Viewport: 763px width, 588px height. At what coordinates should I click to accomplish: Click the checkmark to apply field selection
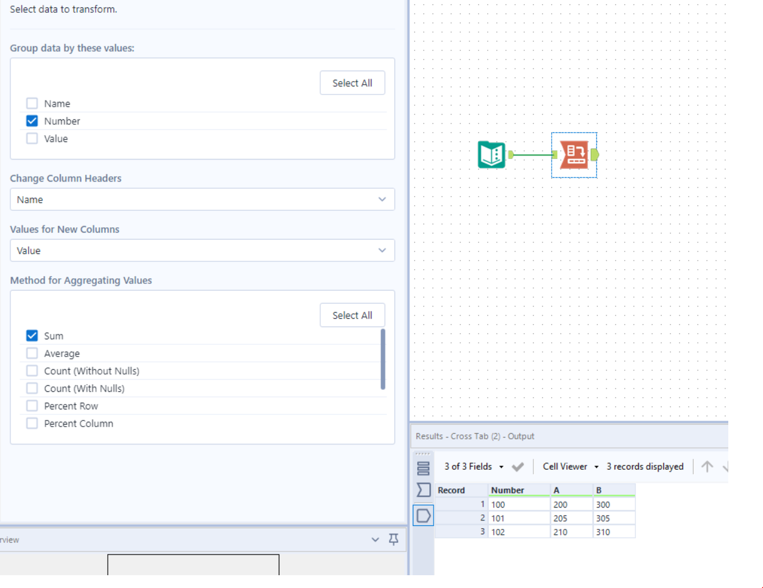[518, 466]
